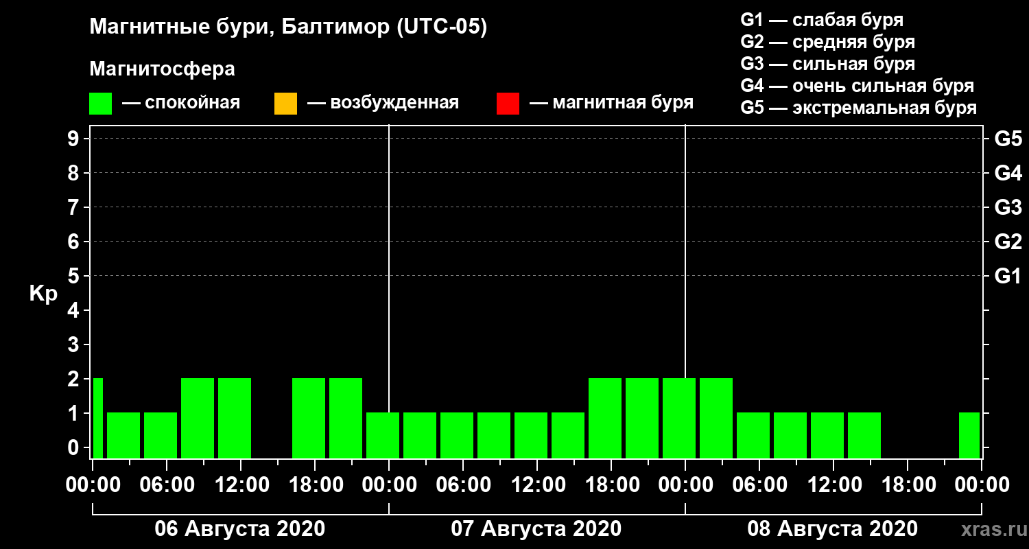Image resolution: width=1029 pixels, height=549 pixels.
Task: Click the '06:00' time label of 08 Августа
Action: click(759, 484)
